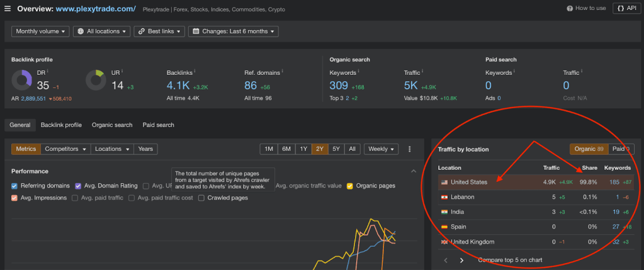Click Compare top 5 on chart

tap(510, 260)
